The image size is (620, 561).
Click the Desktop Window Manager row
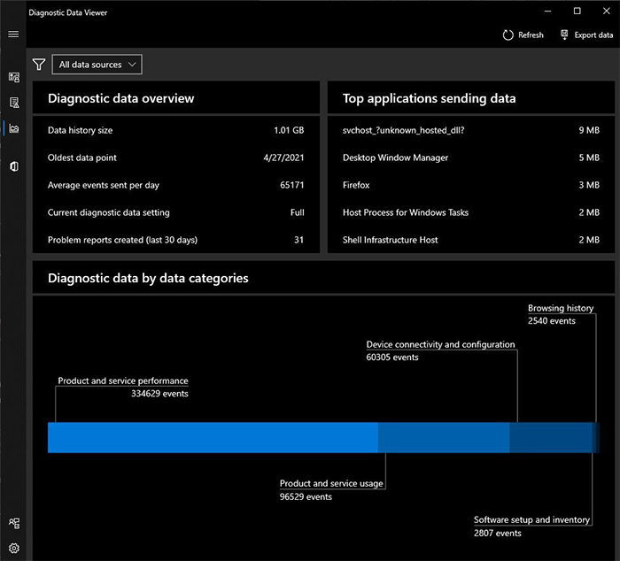471,158
